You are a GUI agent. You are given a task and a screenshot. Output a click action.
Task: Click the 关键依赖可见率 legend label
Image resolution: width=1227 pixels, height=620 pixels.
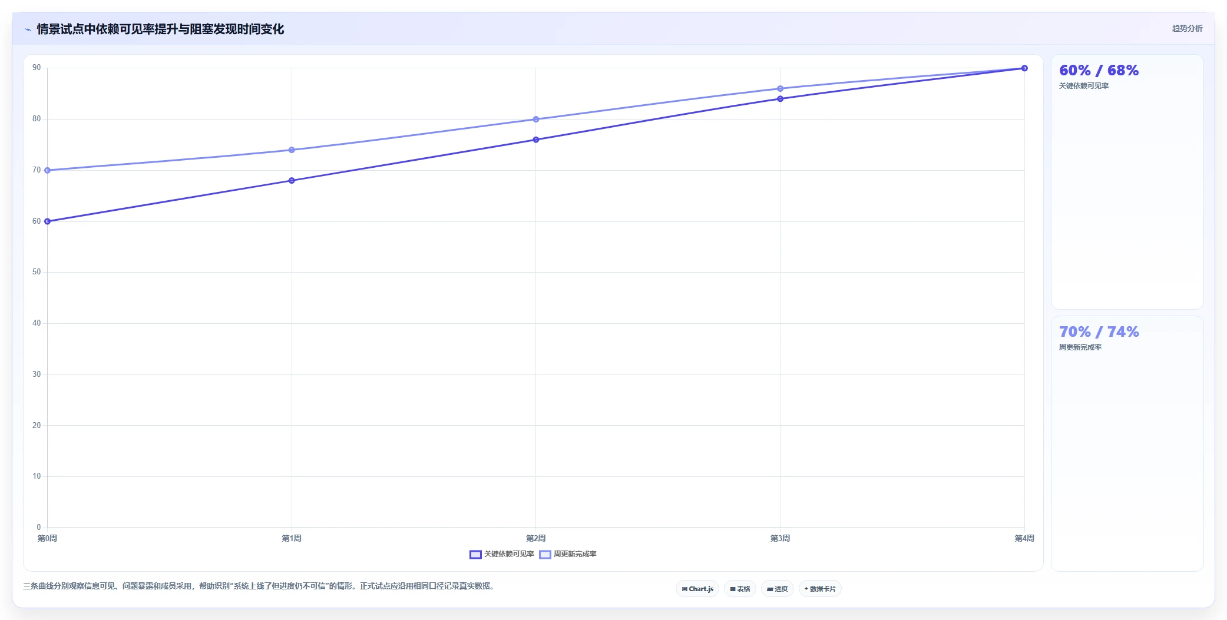click(509, 554)
